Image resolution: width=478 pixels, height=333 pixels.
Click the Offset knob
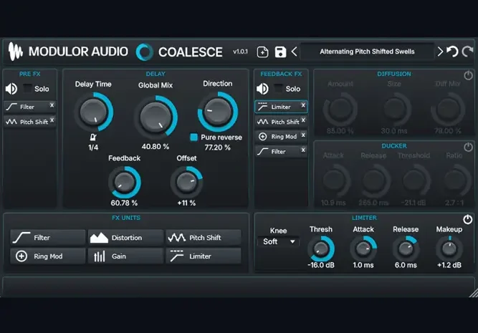(x=186, y=182)
